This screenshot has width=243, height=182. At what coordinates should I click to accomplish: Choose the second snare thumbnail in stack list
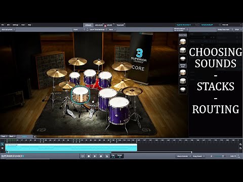(x=183, y=50)
